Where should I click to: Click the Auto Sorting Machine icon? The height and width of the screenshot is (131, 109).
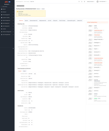tap(2, 35)
